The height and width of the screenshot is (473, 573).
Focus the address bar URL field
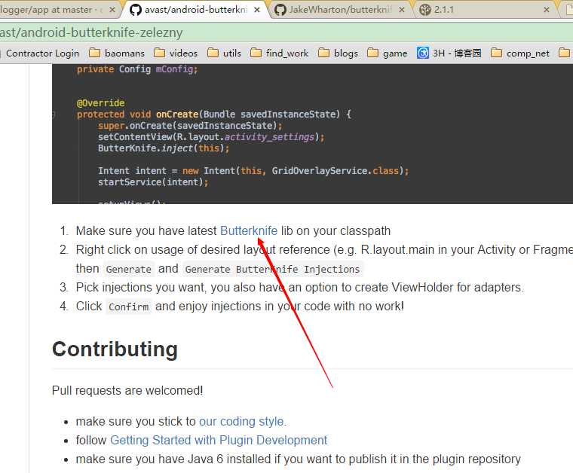(x=286, y=32)
